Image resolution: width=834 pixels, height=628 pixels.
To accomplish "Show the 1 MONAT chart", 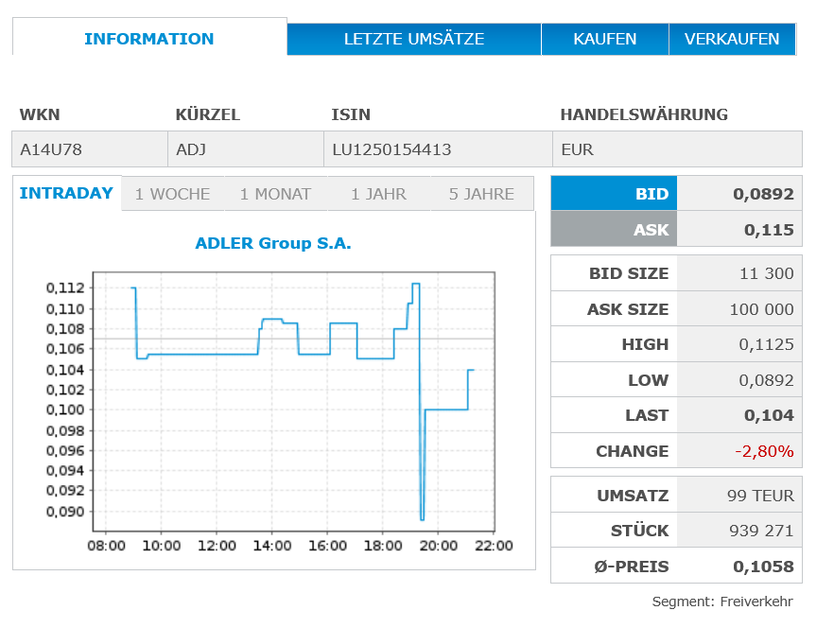I will pyautogui.click(x=275, y=194).
